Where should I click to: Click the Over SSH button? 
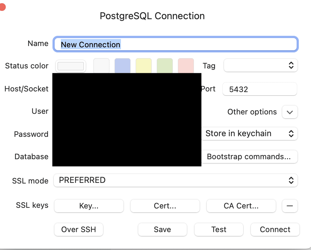tap(78, 230)
